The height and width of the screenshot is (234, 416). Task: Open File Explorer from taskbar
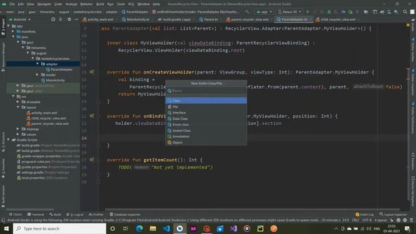[x=153, y=228]
